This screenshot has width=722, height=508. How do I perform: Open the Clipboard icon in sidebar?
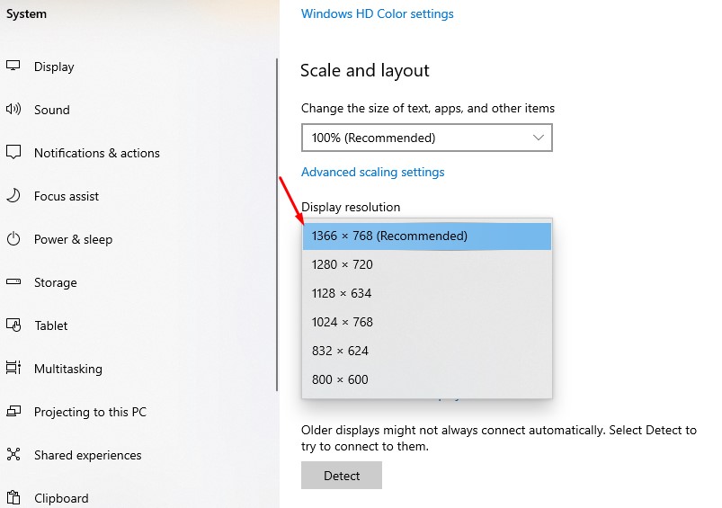pos(13,497)
